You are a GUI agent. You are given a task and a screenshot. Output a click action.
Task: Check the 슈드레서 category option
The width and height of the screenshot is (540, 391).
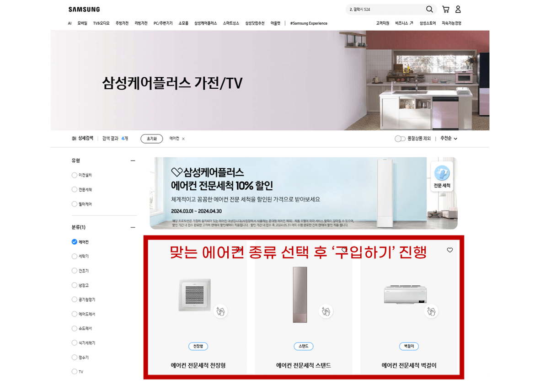coord(75,328)
